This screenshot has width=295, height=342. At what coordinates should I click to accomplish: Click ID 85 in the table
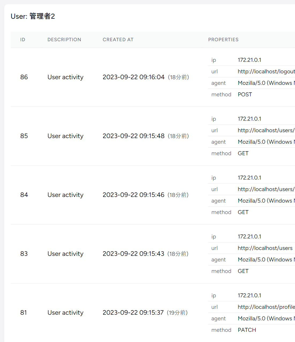tap(24, 136)
